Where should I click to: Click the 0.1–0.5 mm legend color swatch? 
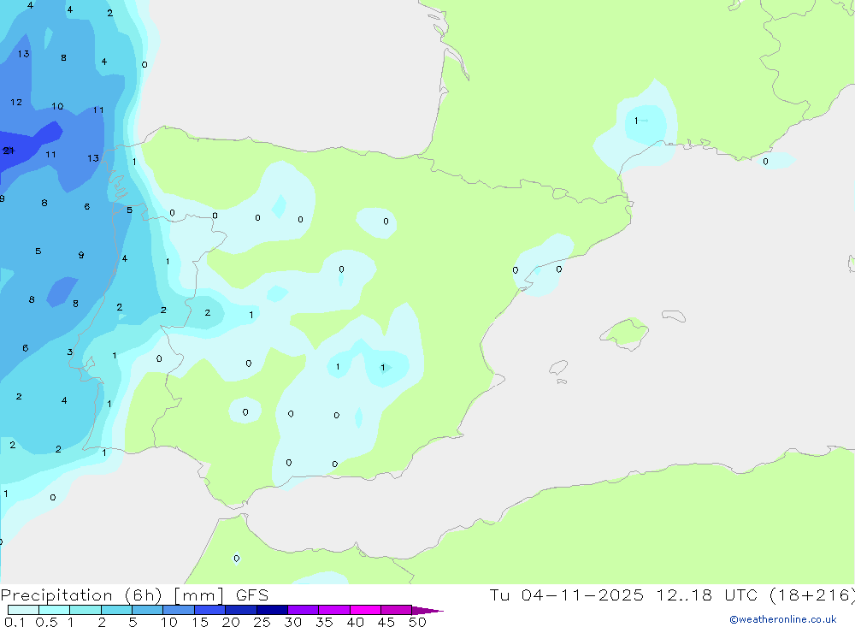tap(23, 610)
